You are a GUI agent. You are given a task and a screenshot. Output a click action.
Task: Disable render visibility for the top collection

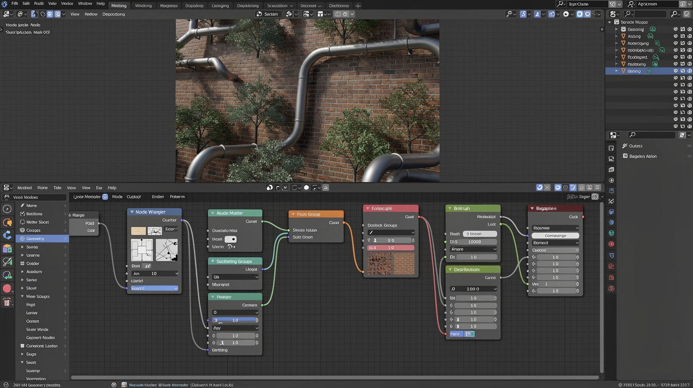[x=689, y=29]
